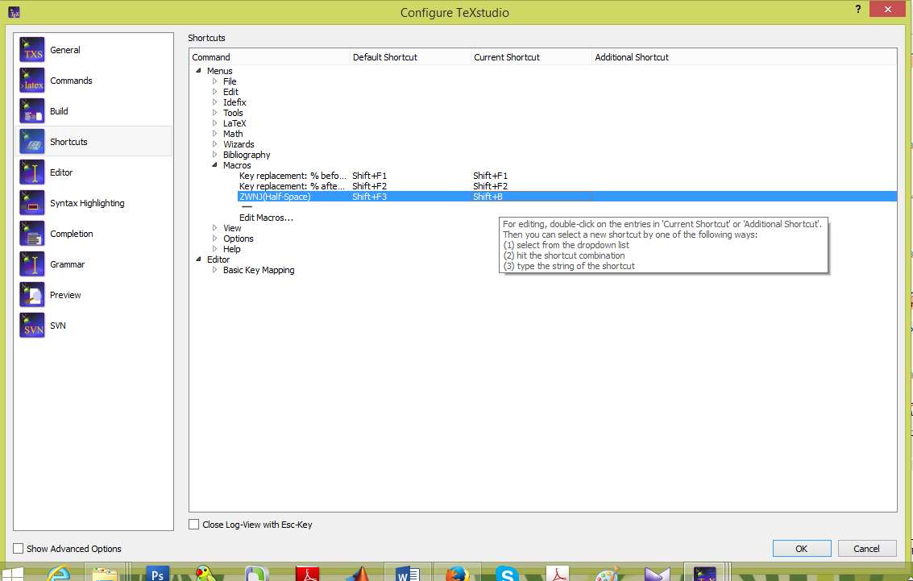Open Internet Explorer from the taskbar
The height and width of the screenshot is (581, 913).
point(59,573)
